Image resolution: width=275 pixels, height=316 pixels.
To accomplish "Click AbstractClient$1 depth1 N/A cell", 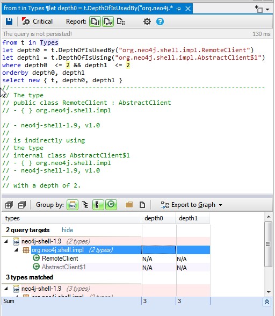I will coord(193,268).
